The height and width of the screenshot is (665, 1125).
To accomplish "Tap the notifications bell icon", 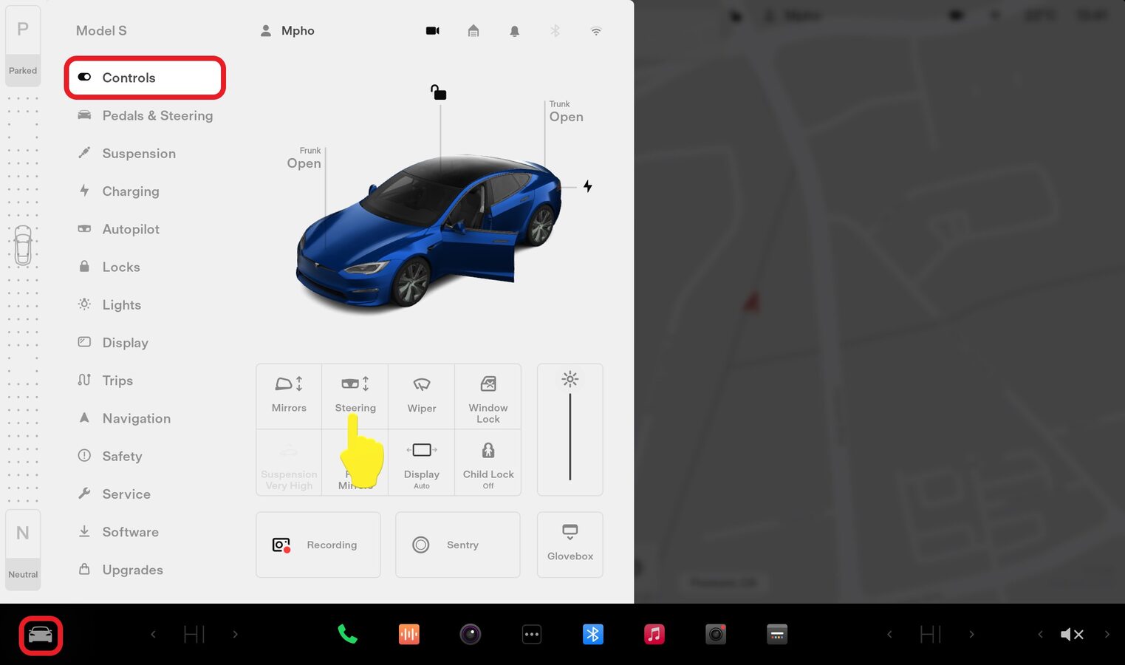I will click(514, 31).
